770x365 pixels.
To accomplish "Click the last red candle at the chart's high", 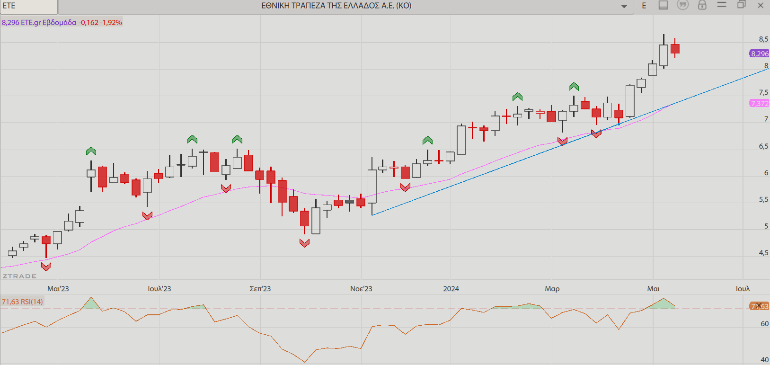I will 675,48.
